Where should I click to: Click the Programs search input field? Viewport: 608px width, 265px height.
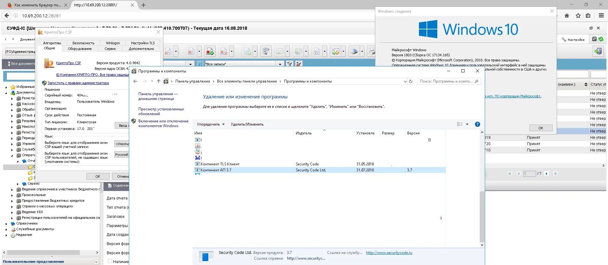click(449, 81)
